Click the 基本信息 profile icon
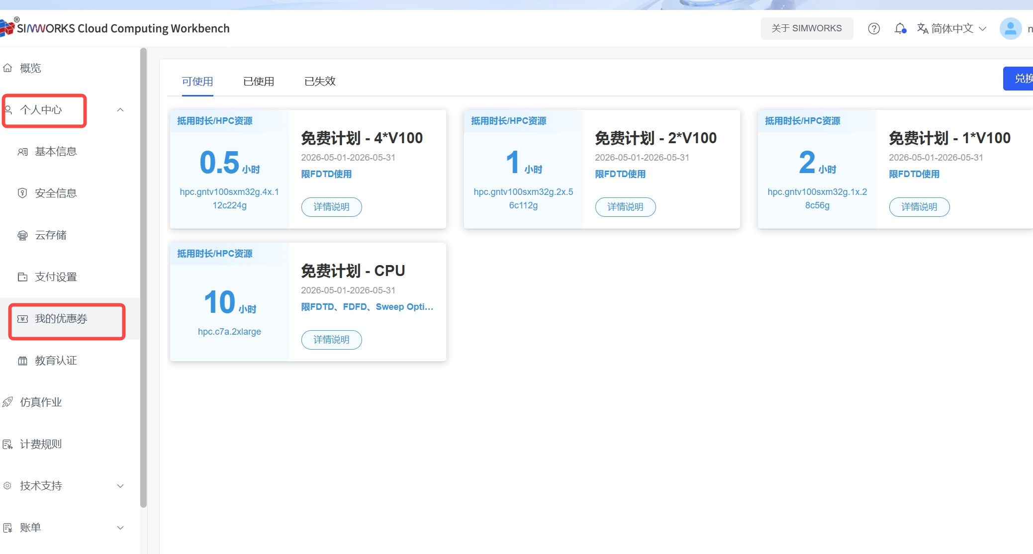The image size is (1033, 554). [x=22, y=152]
